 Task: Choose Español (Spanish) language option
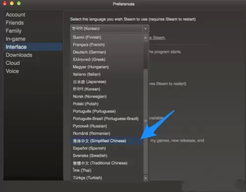tap(107, 148)
